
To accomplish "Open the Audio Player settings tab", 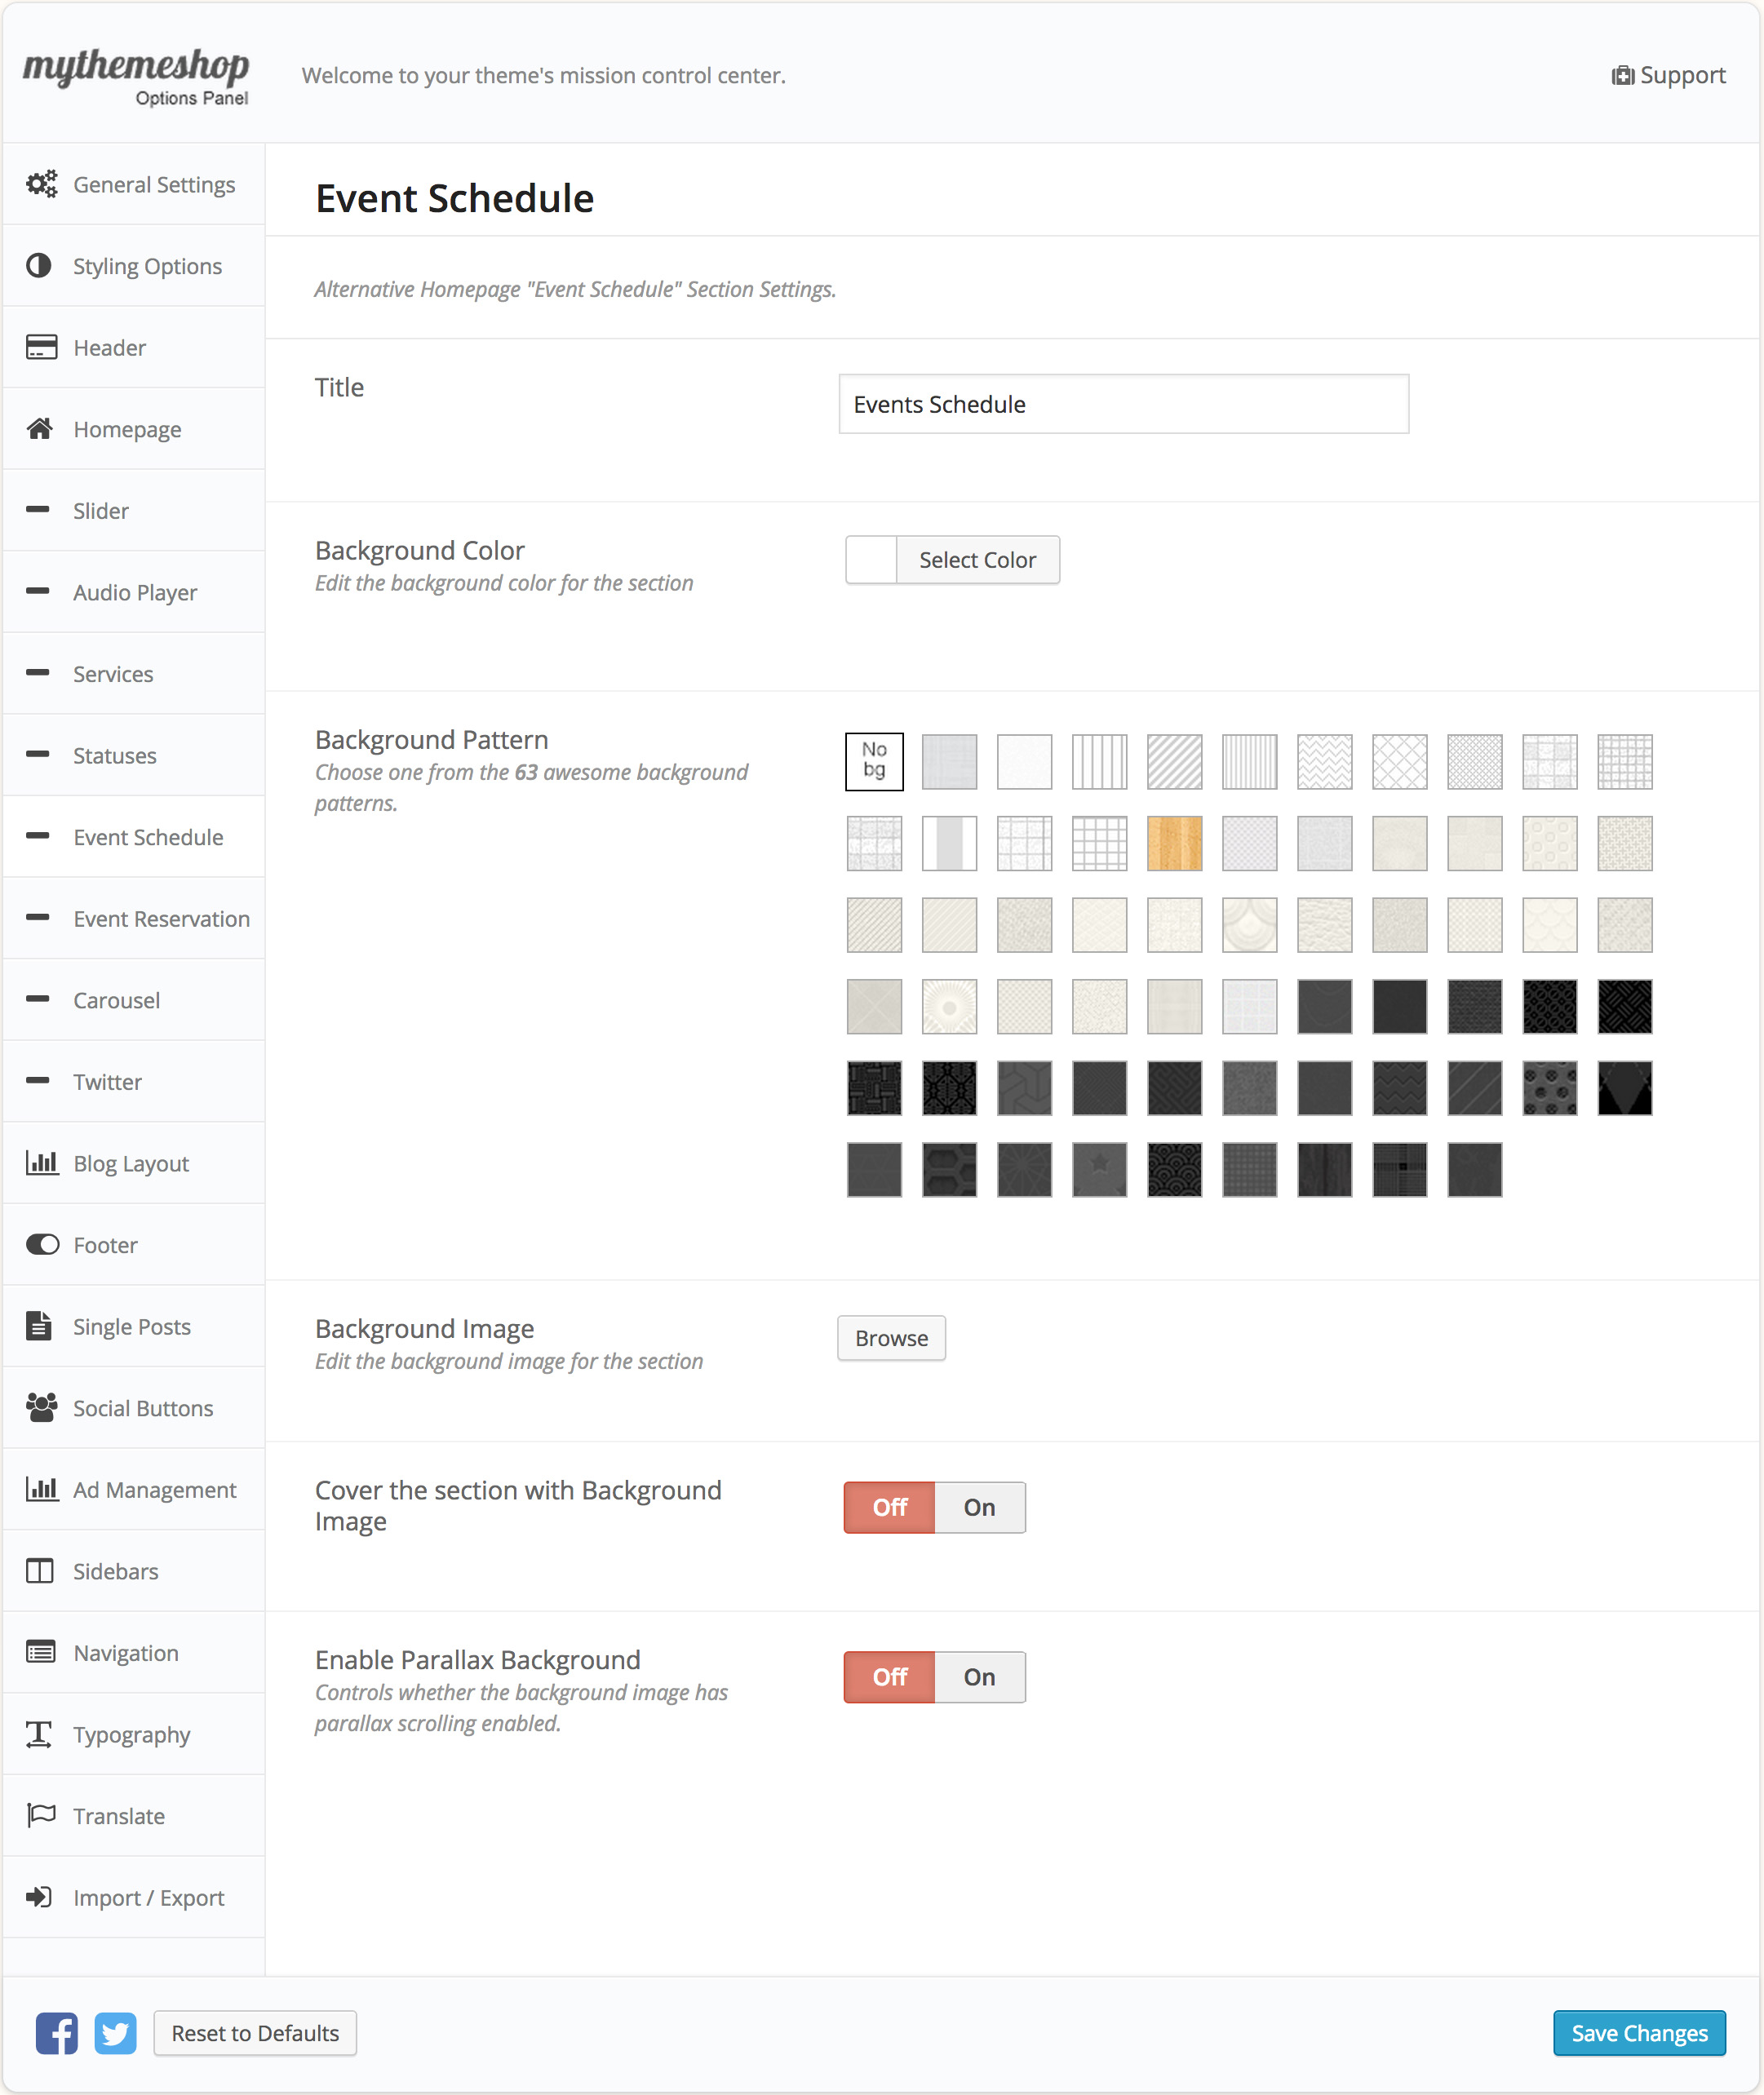I will point(135,593).
